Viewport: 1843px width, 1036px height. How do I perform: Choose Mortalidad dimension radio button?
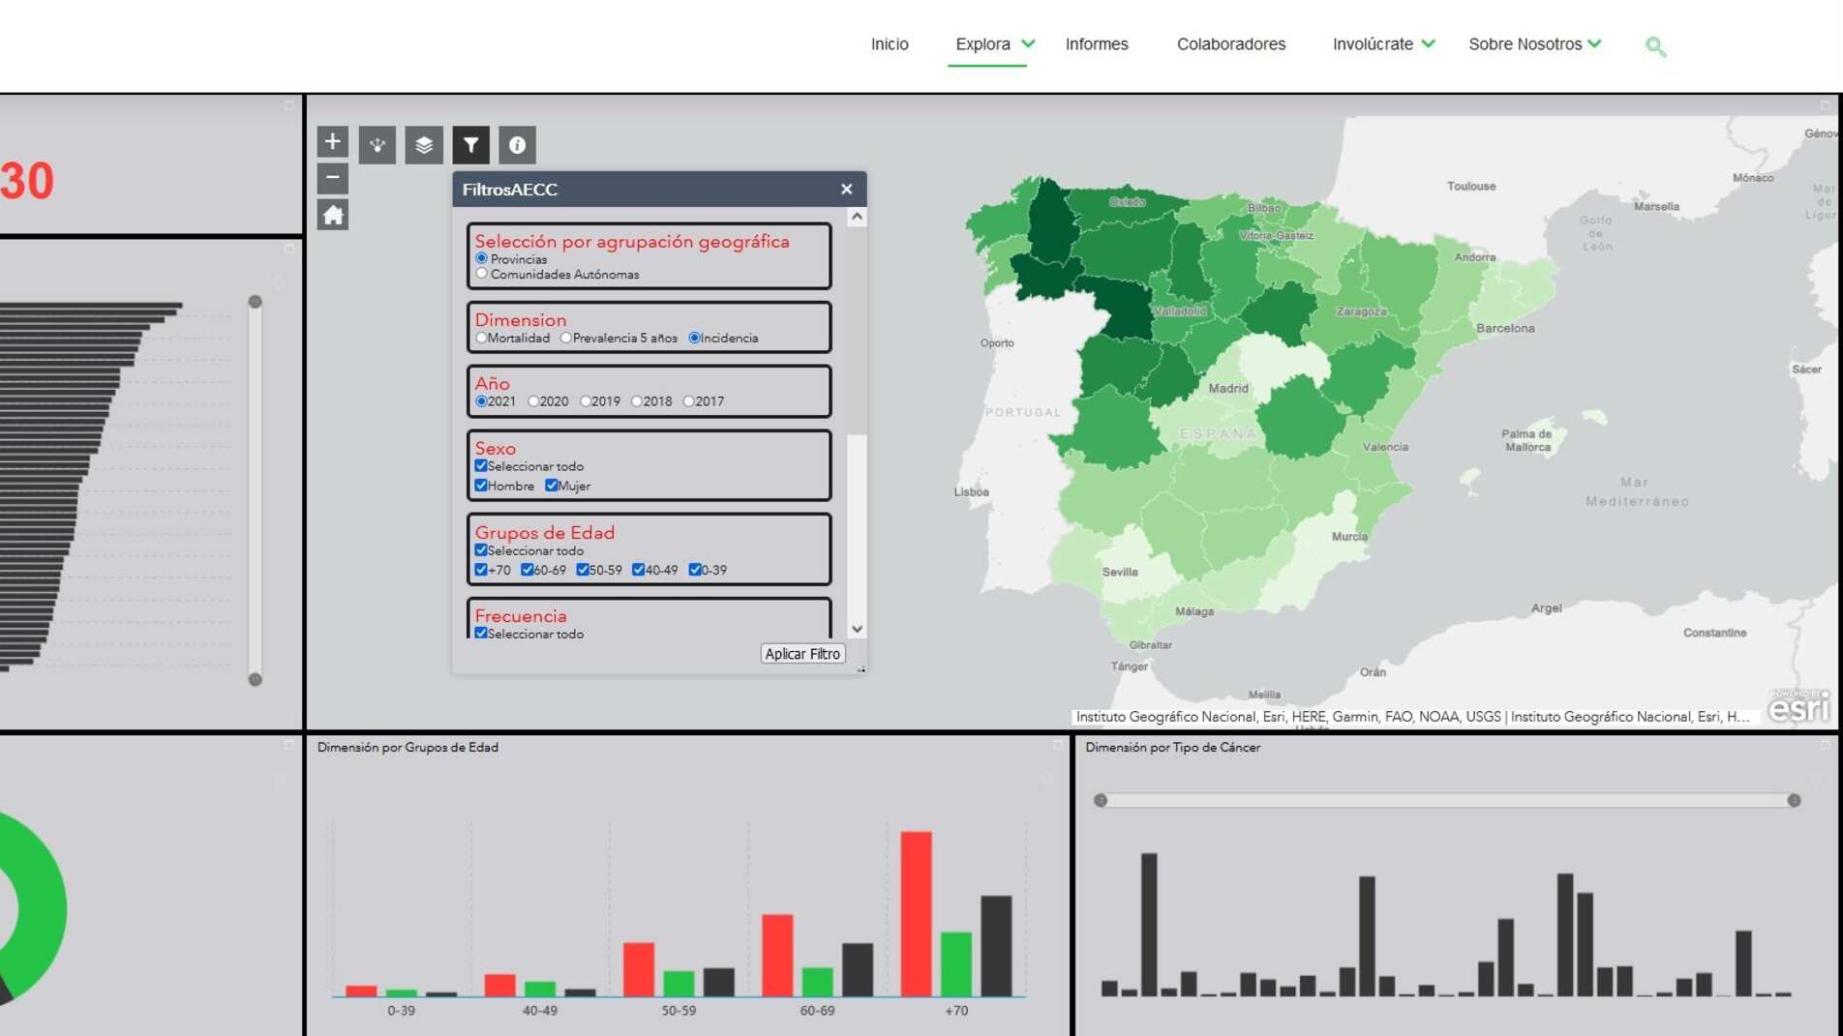coord(482,338)
